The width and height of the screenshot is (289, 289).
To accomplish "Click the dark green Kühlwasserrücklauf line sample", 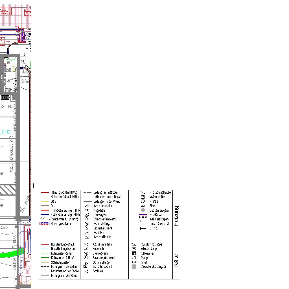I will [45, 258].
